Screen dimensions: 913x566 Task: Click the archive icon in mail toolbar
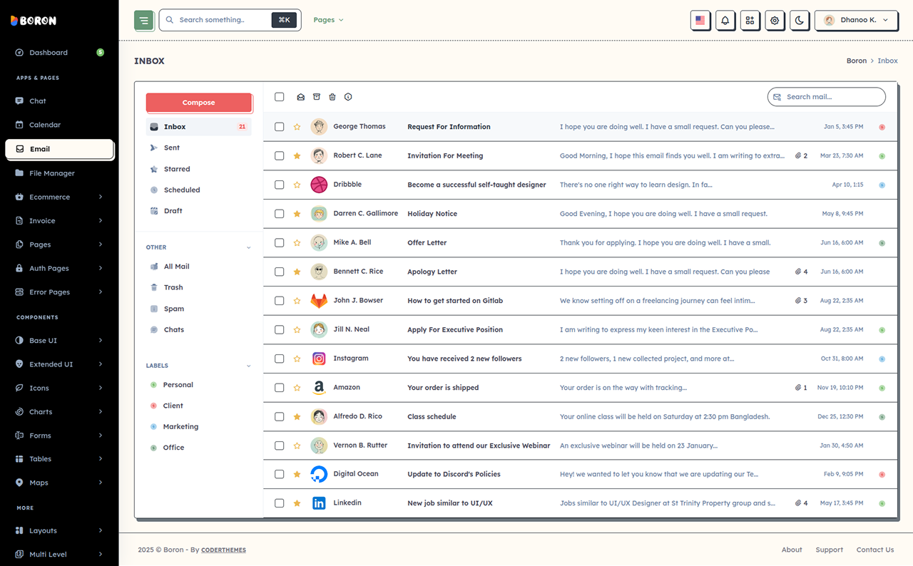pyautogui.click(x=317, y=97)
